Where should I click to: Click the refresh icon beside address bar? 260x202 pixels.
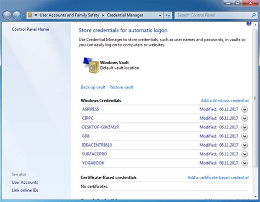(168, 15)
